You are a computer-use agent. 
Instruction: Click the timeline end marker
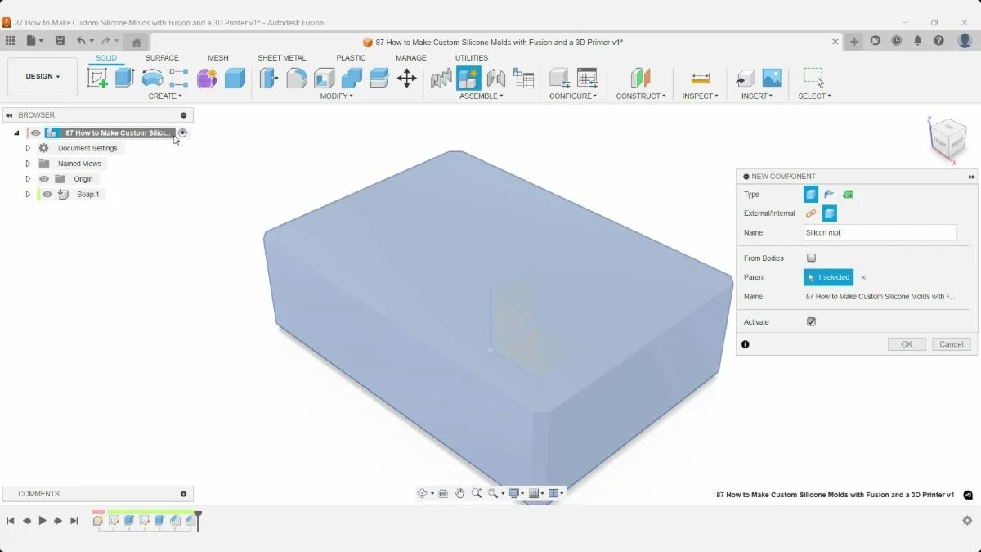point(198,520)
